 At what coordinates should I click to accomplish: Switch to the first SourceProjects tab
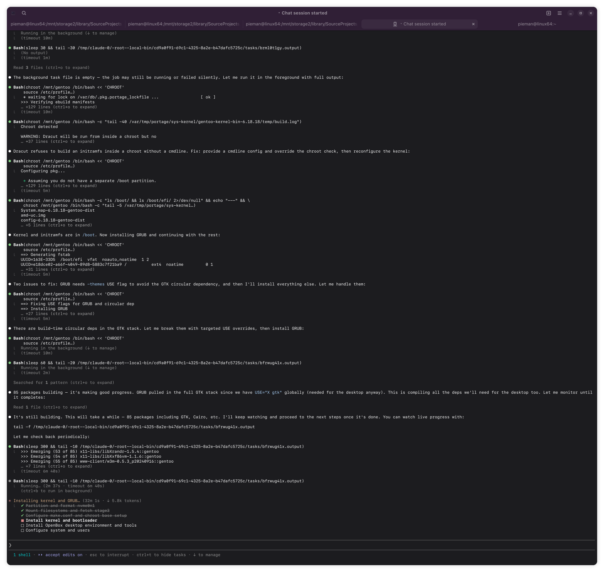[x=66, y=24]
